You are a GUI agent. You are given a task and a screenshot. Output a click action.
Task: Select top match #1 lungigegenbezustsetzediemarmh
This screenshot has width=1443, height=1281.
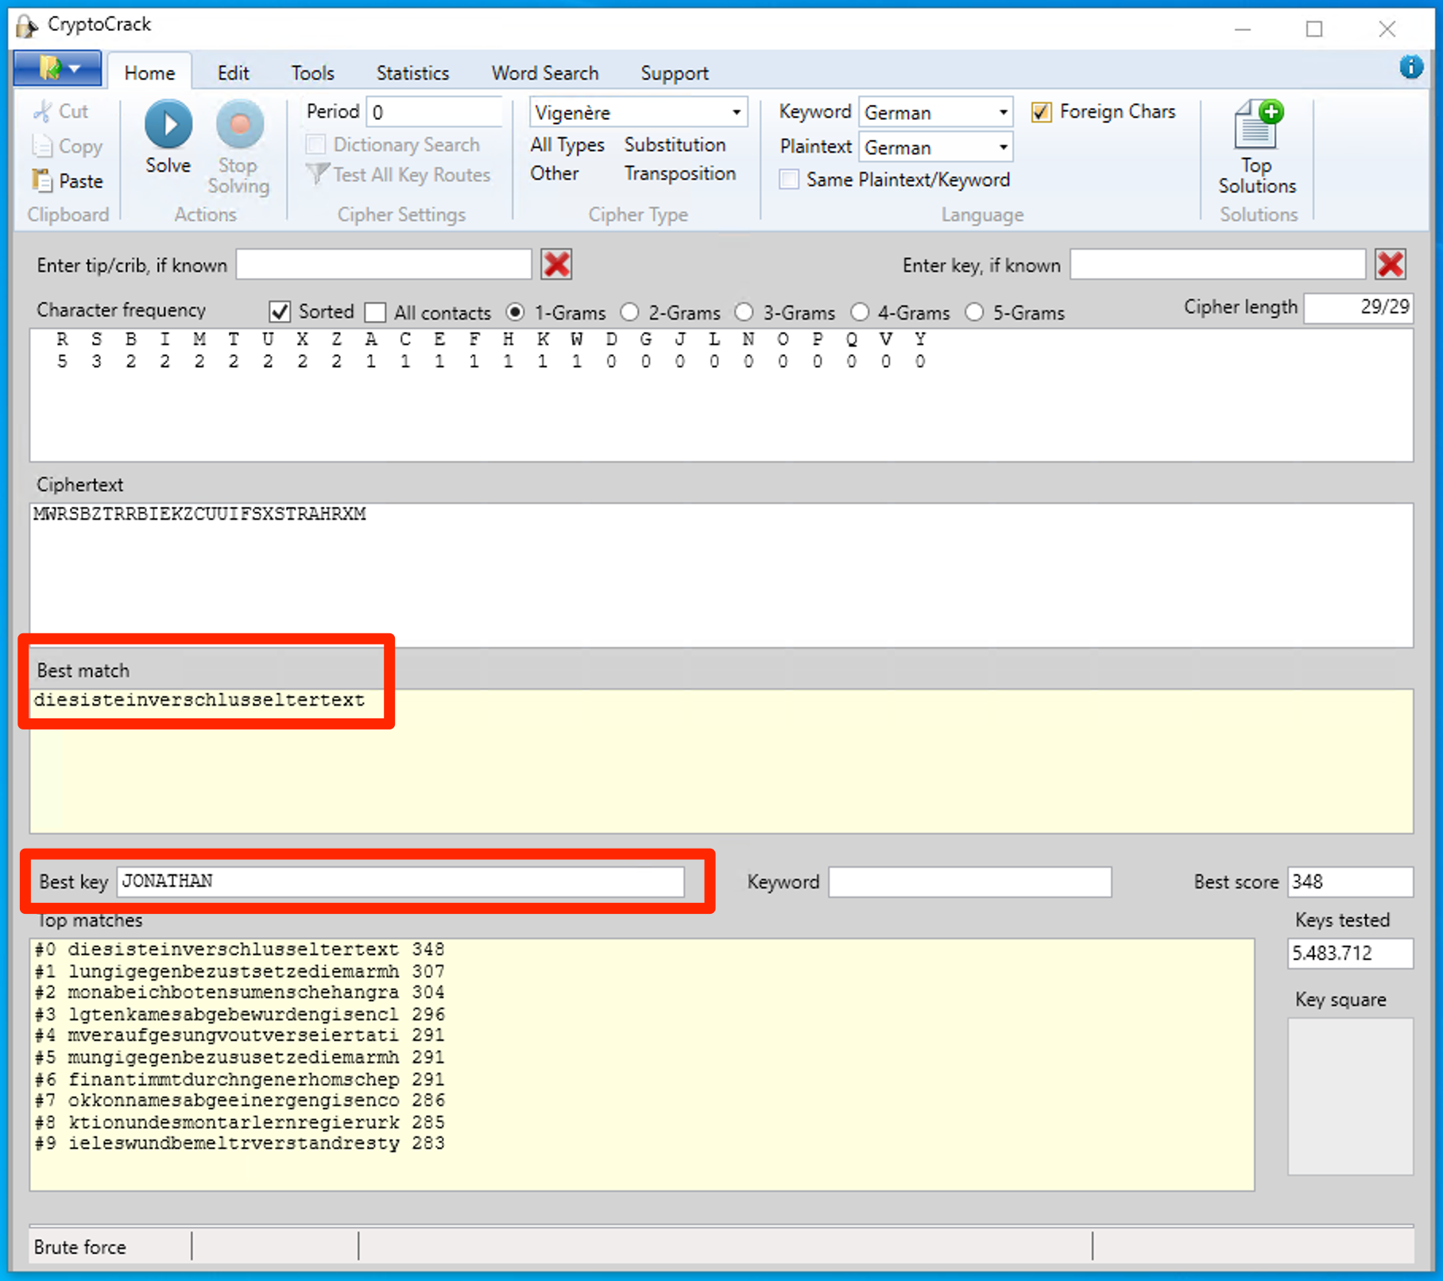[240, 971]
